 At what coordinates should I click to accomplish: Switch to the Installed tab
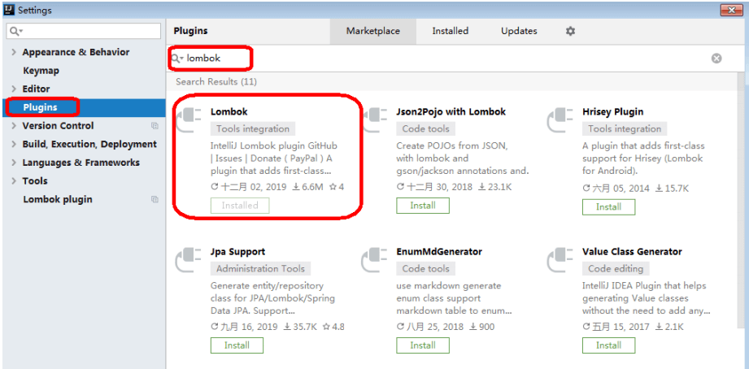pos(450,31)
